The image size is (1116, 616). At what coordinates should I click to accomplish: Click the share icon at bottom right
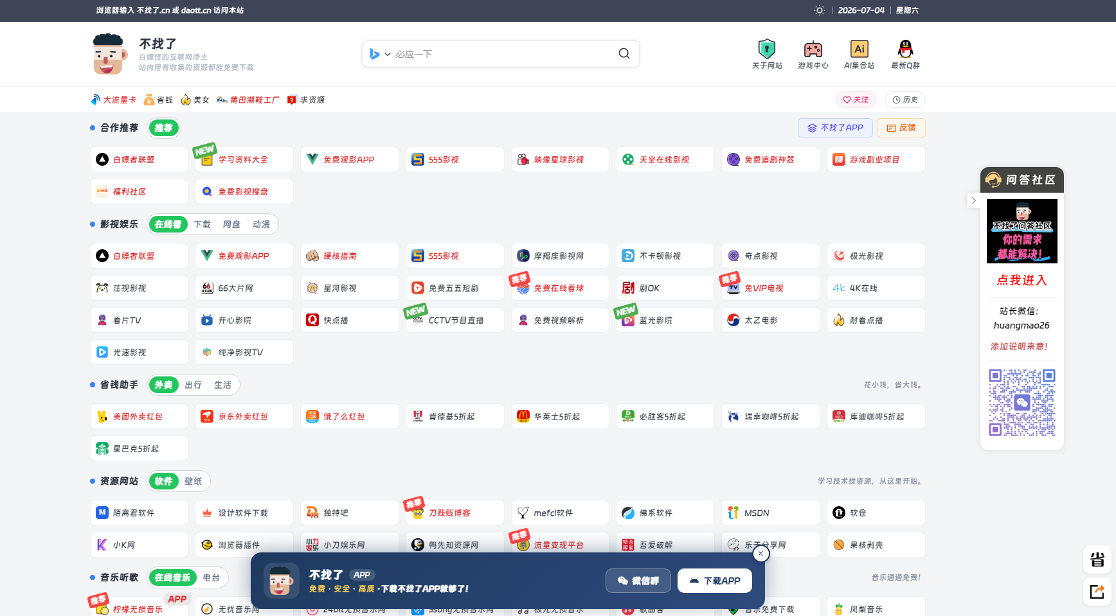point(1097,592)
